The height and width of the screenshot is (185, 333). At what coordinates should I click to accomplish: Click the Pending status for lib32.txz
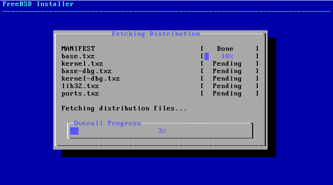[x=227, y=86]
